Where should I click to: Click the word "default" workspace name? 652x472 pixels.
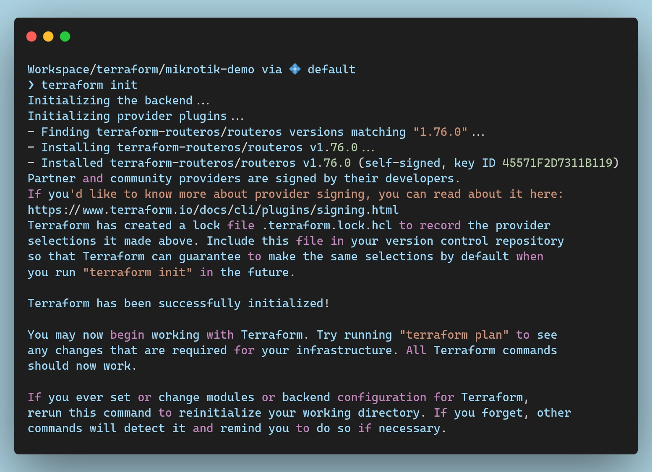[x=331, y=70]
